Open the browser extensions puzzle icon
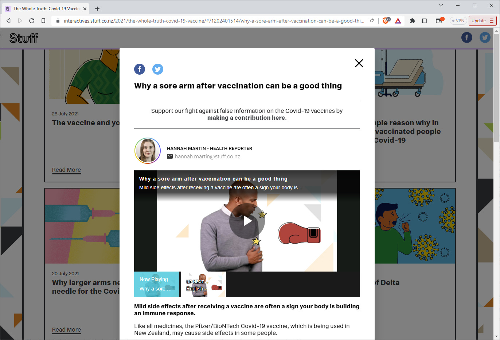This screenshot has width=500, height=340. 413,21
